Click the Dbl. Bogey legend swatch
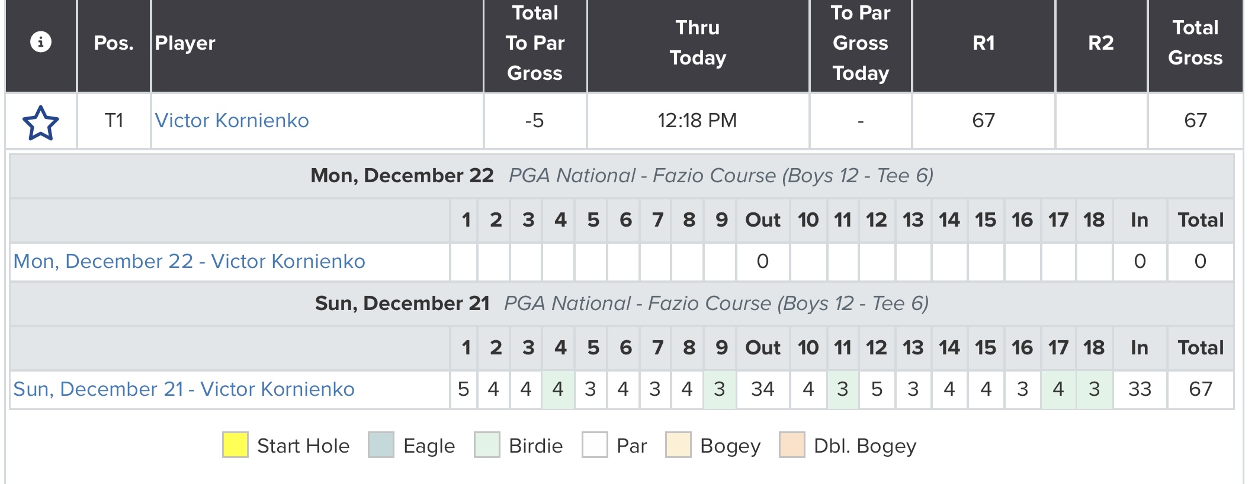 tap(792, 445)
